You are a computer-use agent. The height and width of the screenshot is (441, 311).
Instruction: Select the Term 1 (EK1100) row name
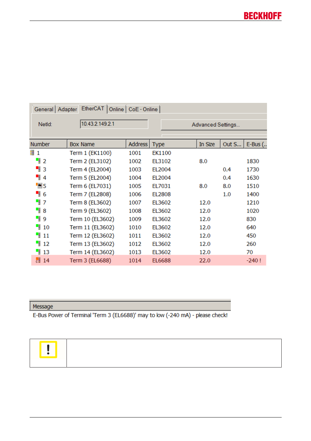(x=91, y=153)
